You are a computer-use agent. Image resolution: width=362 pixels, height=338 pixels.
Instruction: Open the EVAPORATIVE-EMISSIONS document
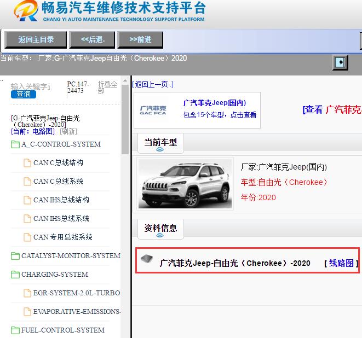(77, 312)
